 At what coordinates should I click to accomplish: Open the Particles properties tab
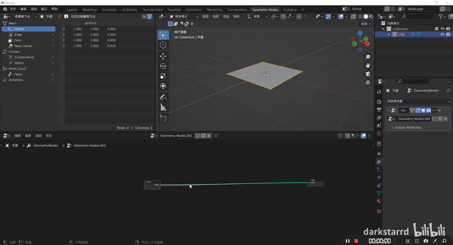coord(379,169)
